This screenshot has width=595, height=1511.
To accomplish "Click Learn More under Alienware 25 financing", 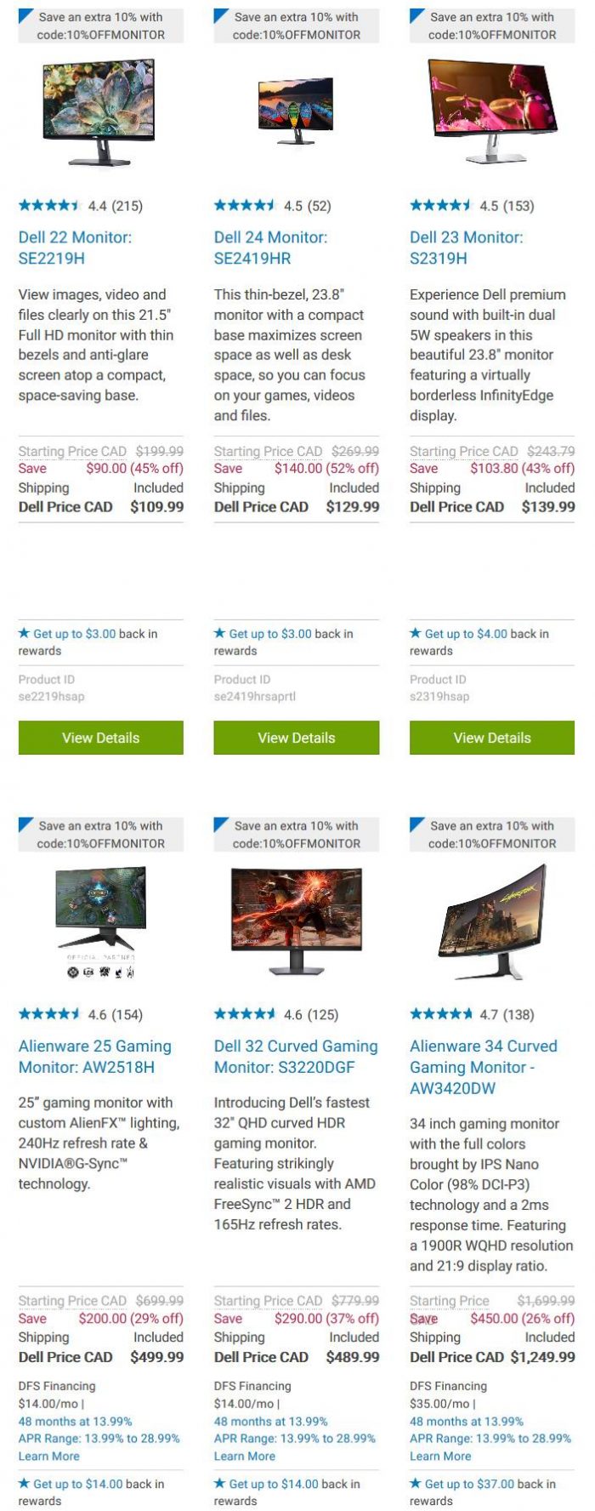I will tap(49, 1456).
